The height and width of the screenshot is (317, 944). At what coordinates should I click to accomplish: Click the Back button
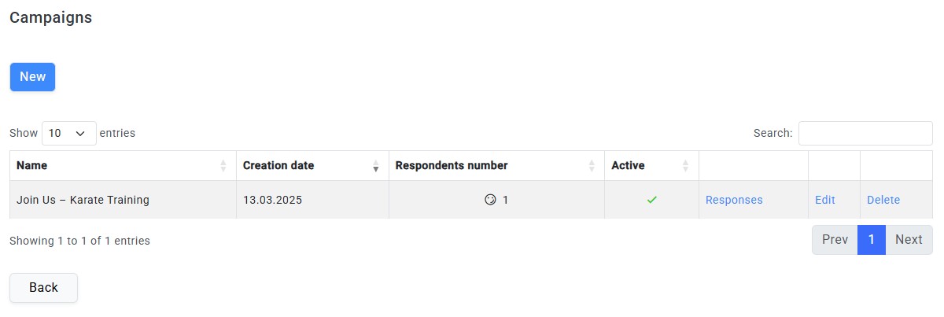click(43, 288)
